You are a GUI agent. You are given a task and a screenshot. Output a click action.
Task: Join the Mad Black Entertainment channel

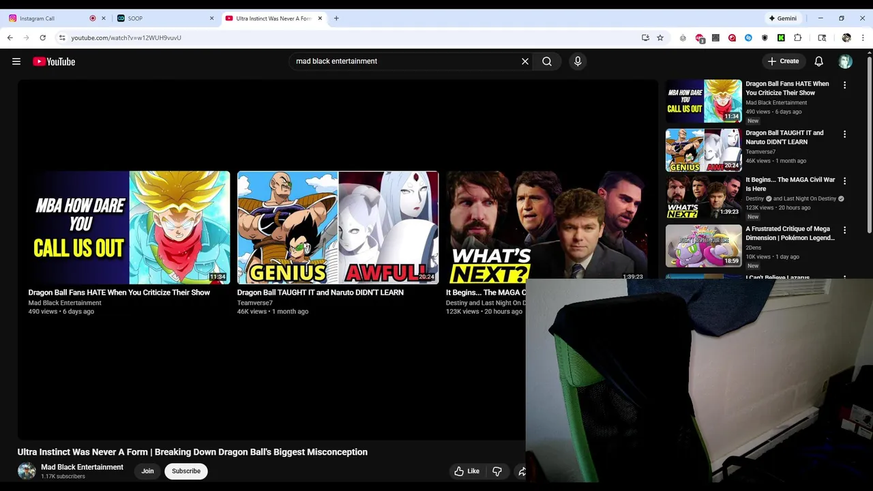coord(147,471)
